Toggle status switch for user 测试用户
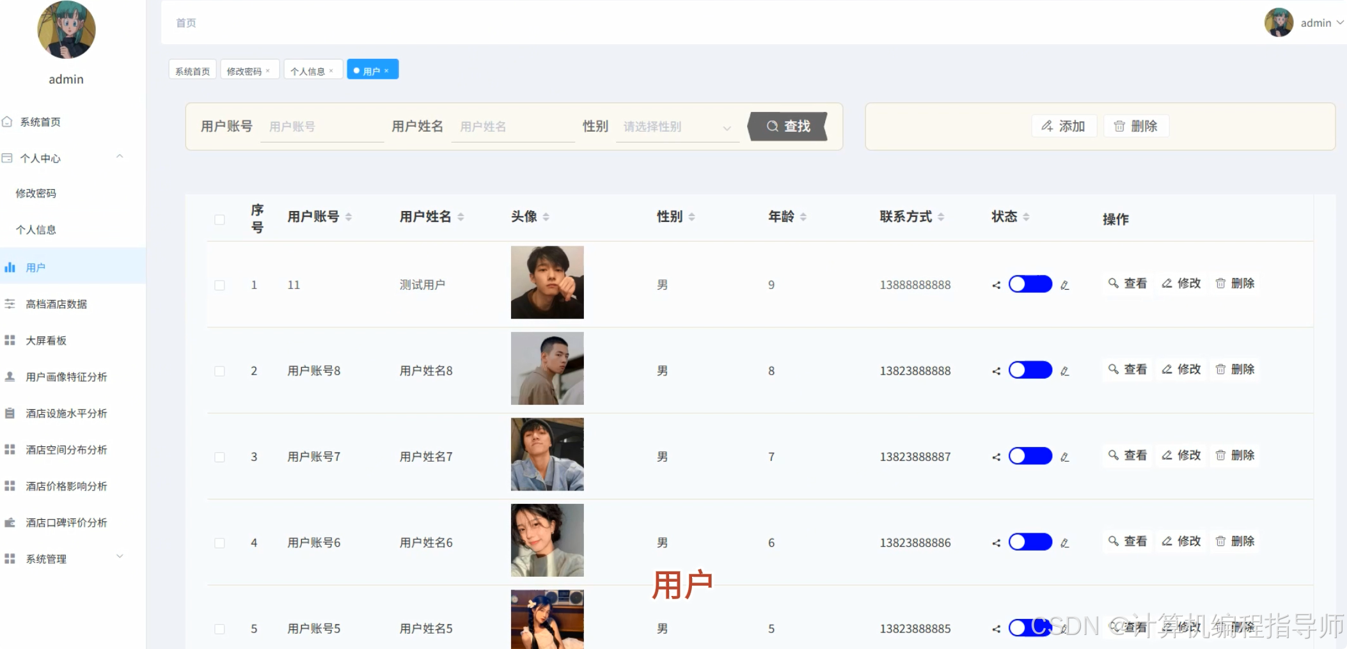The width and height of the screenshot is (1347, 649). click(x=1030, y=284)
